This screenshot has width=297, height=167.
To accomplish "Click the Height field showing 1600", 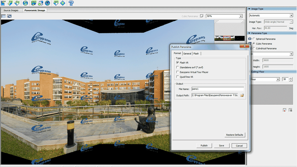I will pos(278,67).
